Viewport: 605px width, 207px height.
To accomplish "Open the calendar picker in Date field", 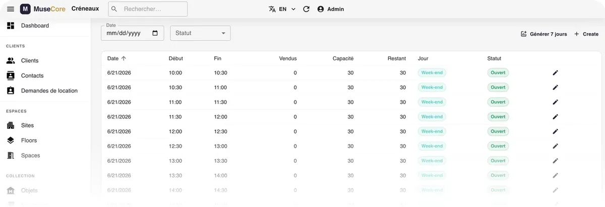I will [155, 33].
